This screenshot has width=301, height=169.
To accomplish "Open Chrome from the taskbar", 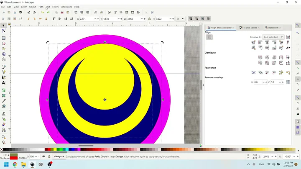I will pyautogui.click(x=15, y=164).
